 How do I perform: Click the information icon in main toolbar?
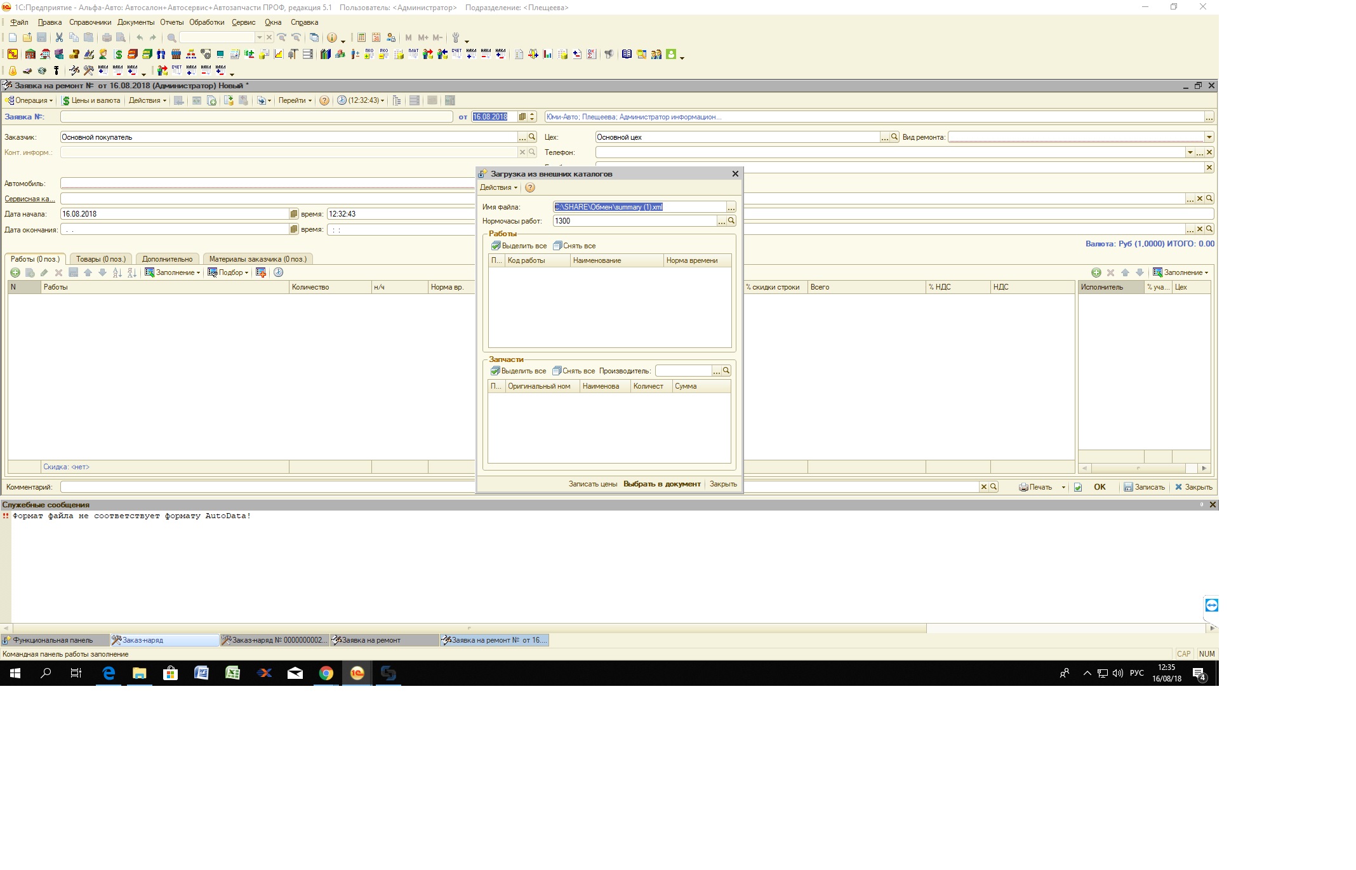(331, 37)
